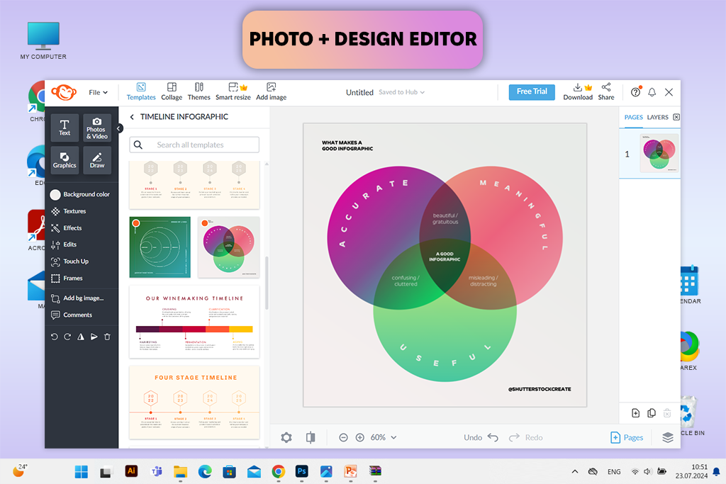This screenshot has width=726, height=484.
Task: Click the Free Trial button
Action: point(532,91)
